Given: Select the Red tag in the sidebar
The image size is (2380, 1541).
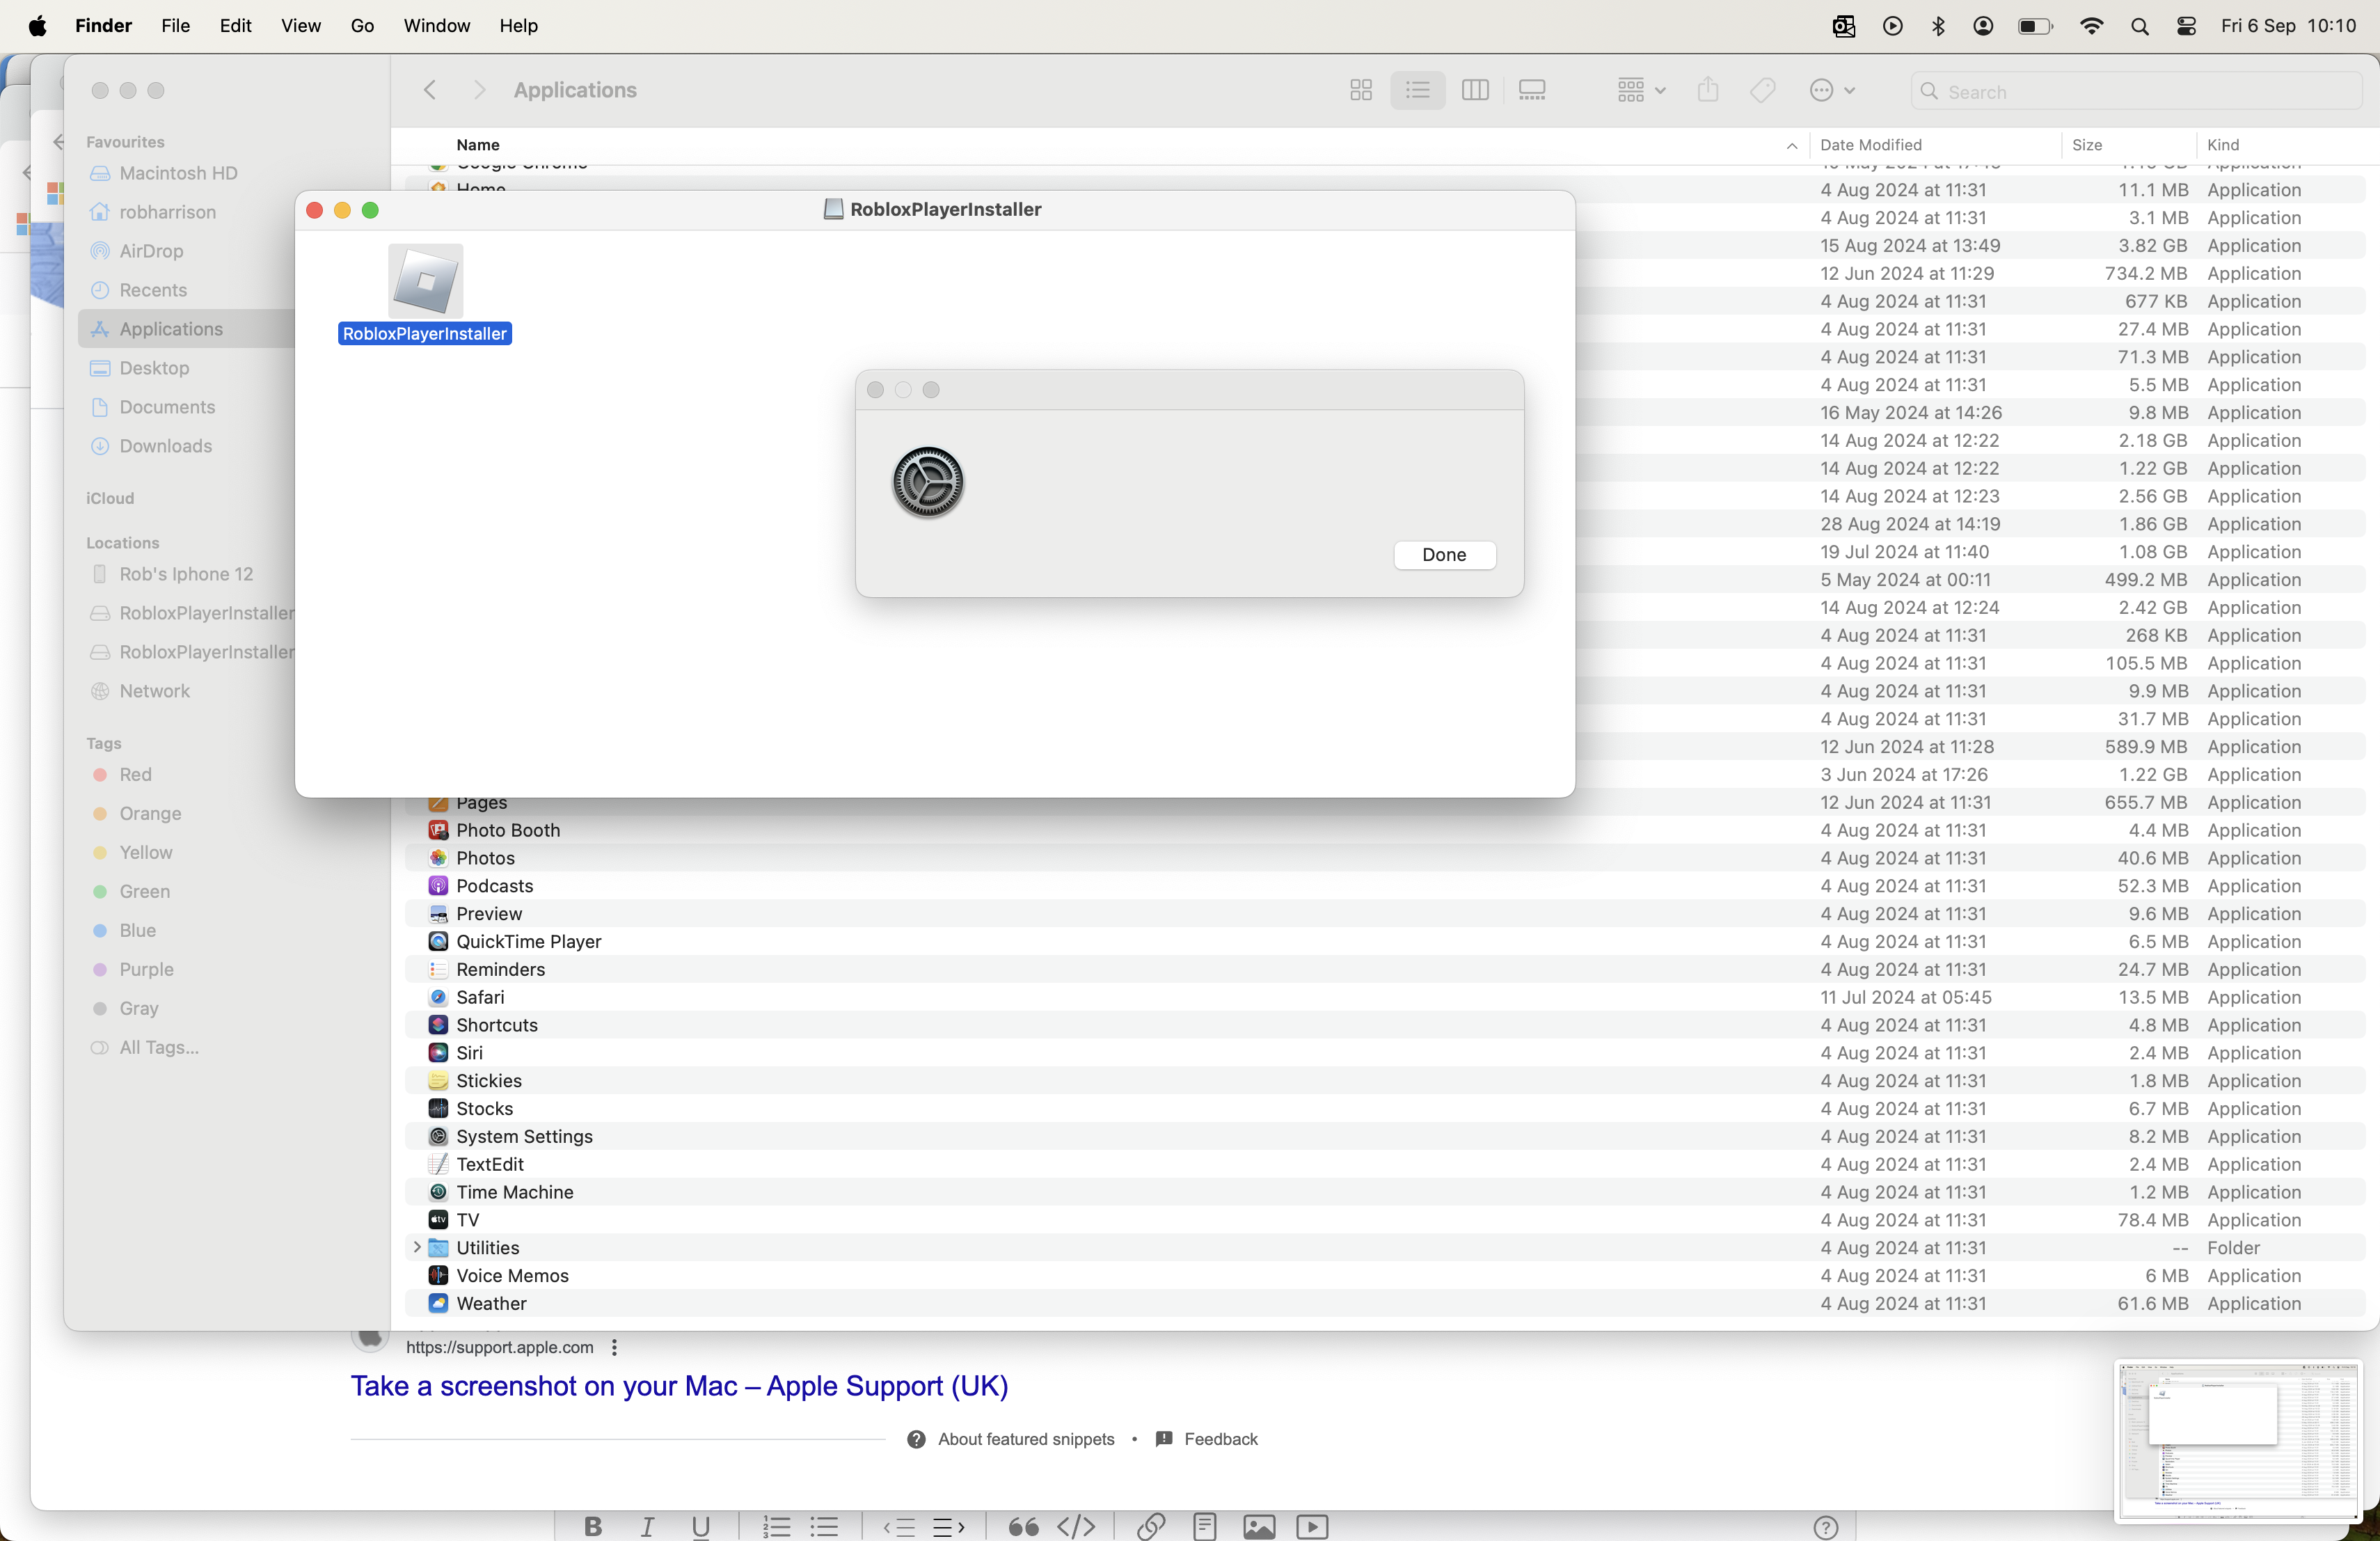Looking at the screenshot, I should (135, 775).
